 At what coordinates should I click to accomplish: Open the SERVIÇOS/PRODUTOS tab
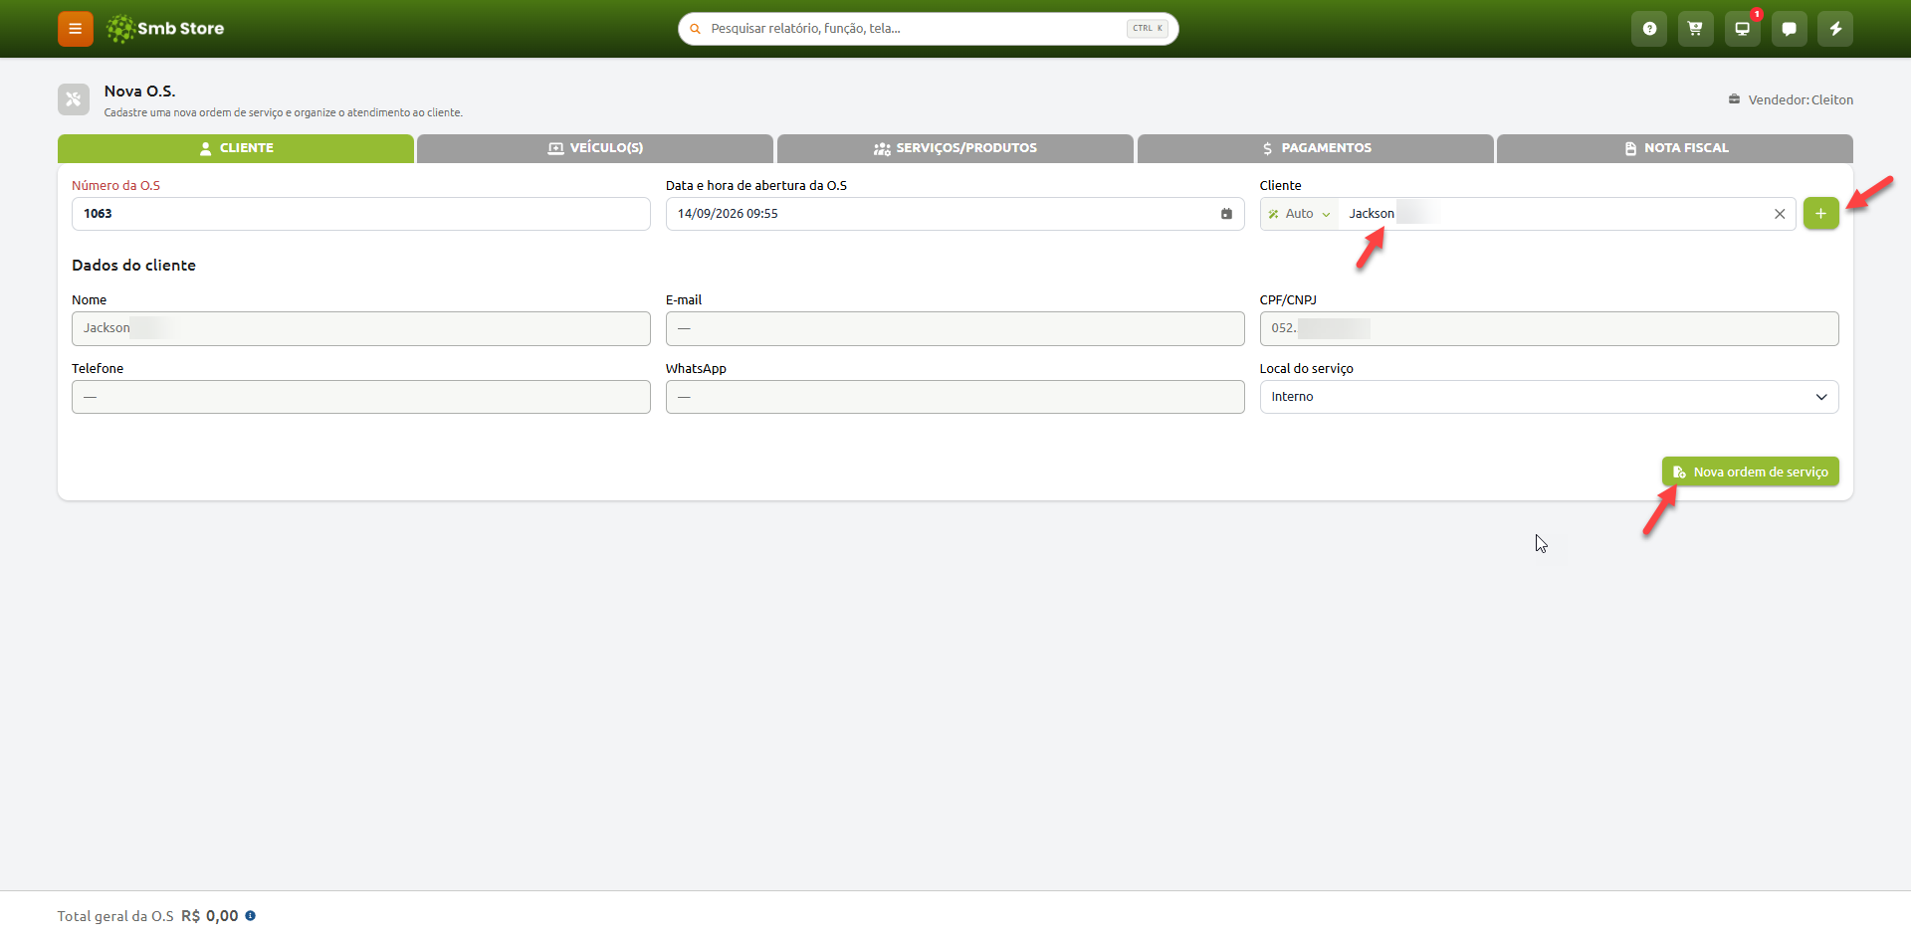pyautogui.click(x=955, y=148)
